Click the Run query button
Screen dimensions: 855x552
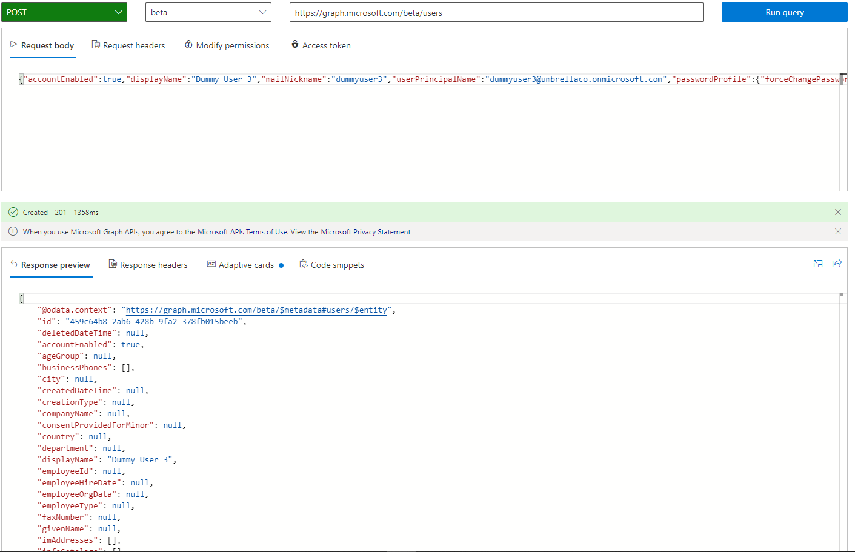point(784,12)
